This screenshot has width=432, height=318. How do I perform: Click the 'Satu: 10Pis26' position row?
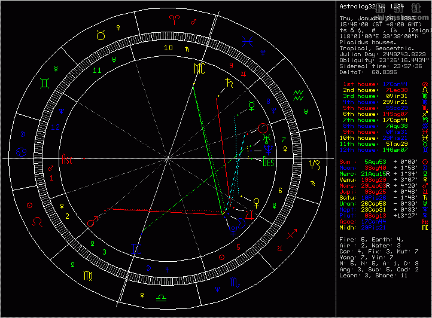point(384,198)
